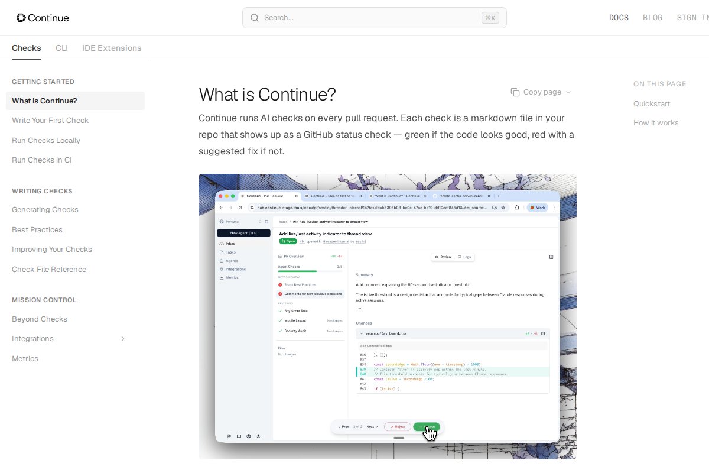
Task: Click the search magnifier icon
Action: click(x=255, y=18)
